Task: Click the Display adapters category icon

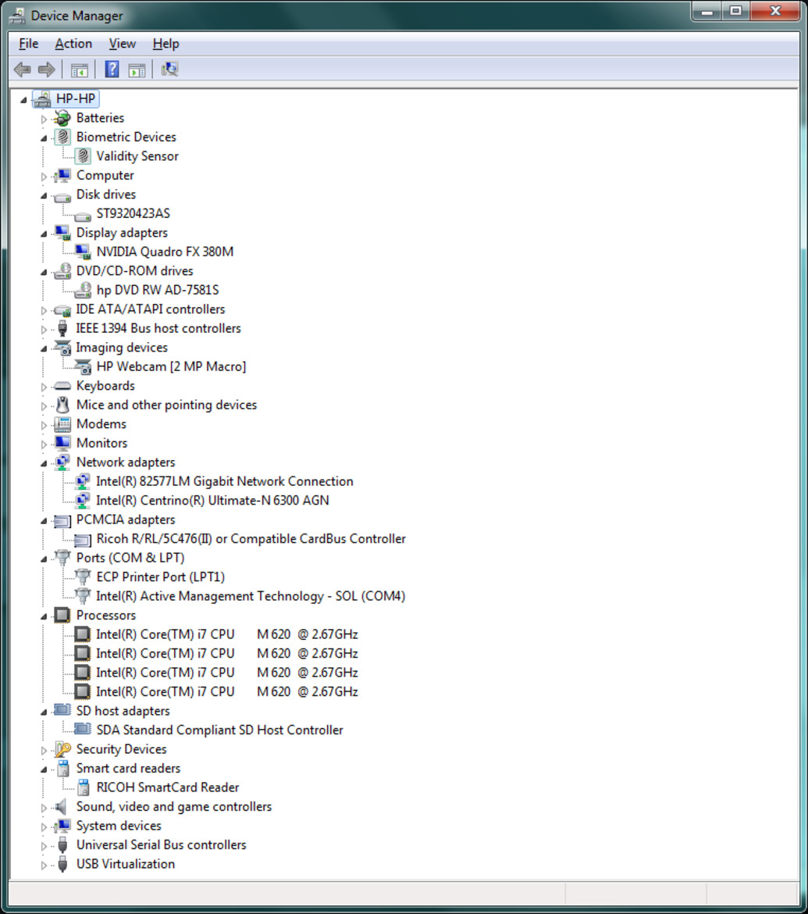Action: (x=62, y=233)
